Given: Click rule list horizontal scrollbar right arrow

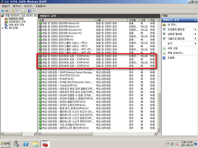Looking at the screenshot, I should point(156,134).
